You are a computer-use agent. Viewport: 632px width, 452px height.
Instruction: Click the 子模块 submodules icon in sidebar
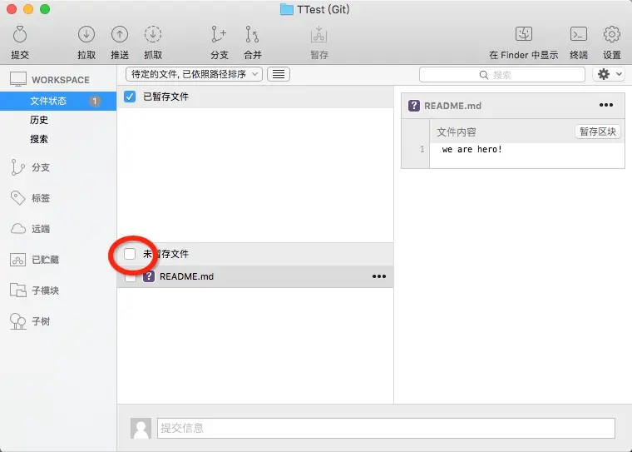(17, 291)
